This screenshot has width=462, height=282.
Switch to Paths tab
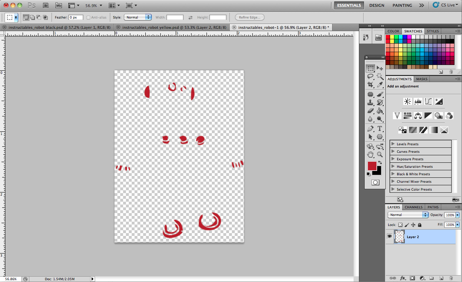[433, 207]
